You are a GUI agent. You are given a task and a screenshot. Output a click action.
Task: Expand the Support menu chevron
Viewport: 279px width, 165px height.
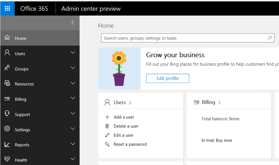point(73,113)
